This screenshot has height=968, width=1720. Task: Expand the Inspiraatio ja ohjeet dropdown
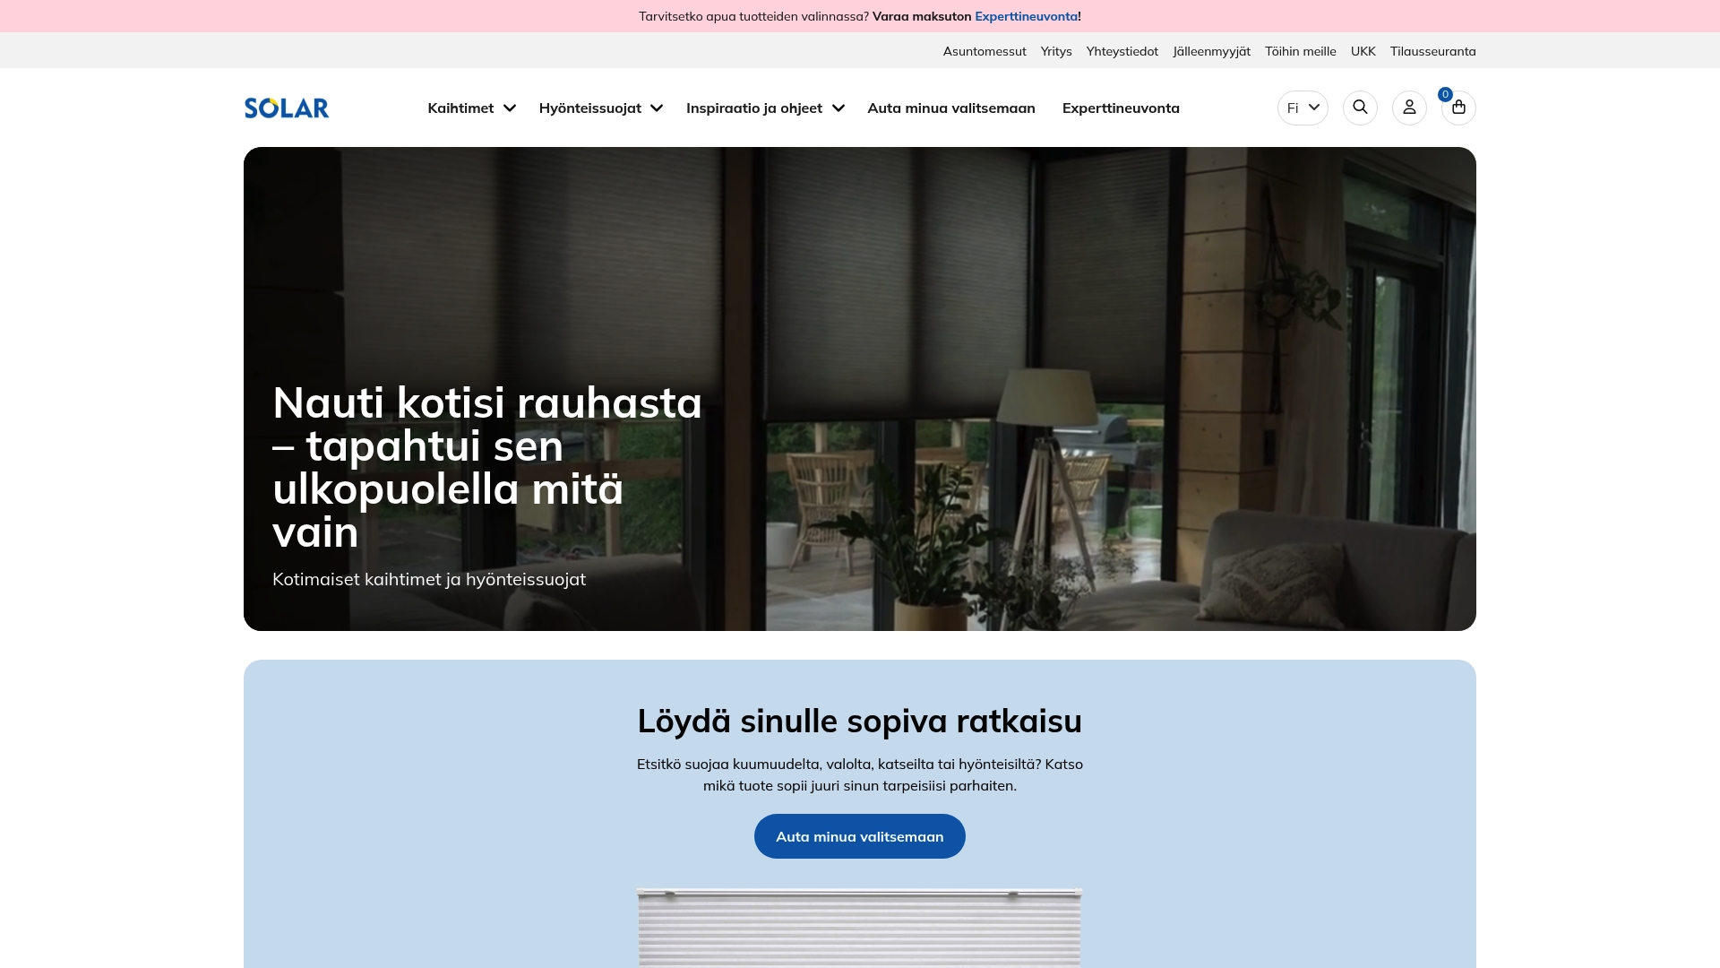click(x=764, y=108)
